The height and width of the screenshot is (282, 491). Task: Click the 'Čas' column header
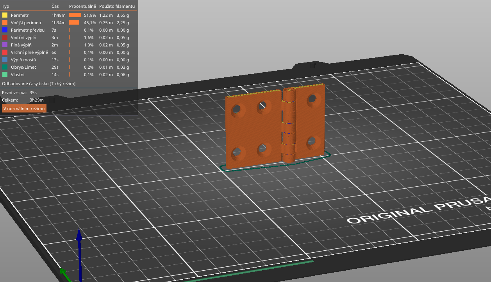click(55, 6)
